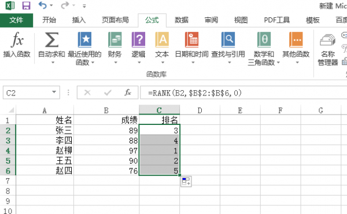Select row 1 header
This screenshot has height=214, width=347.
point(8,120)
